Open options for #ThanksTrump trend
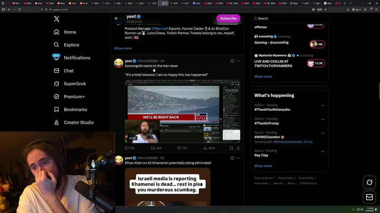The width and height of the screenshot is (380, 213). [323, 120]
